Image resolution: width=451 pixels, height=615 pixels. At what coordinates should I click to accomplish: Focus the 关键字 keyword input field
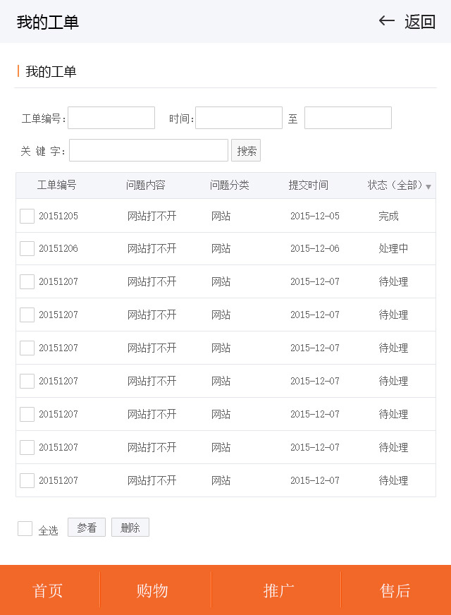pos(148,150)
